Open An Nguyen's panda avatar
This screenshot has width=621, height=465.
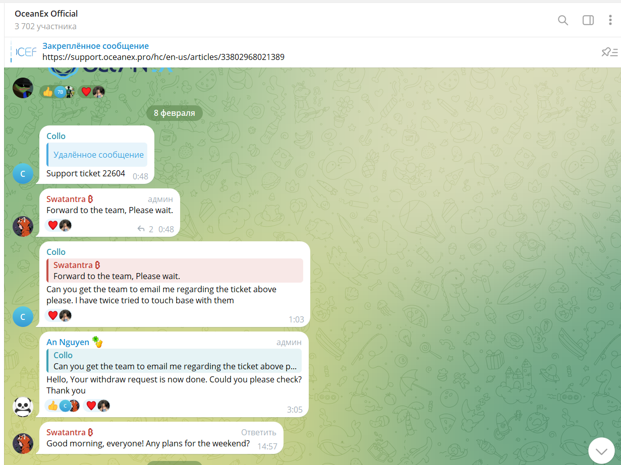point(23,407)
